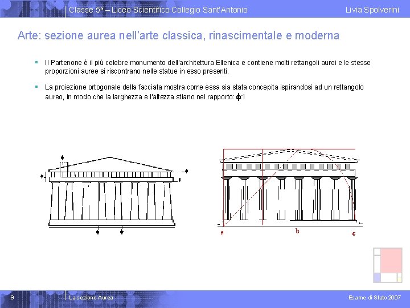The image size is (410, 308).
Task: Click label 'c' under right diagram
Action: click(x=354, y=233)
